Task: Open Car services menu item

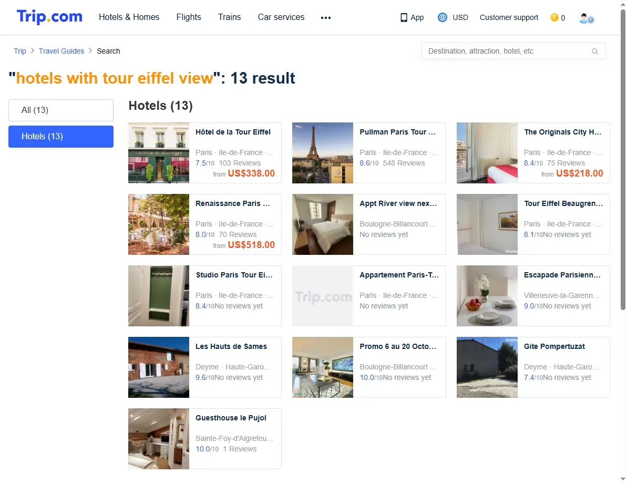Action: click(x=281, y=17)
